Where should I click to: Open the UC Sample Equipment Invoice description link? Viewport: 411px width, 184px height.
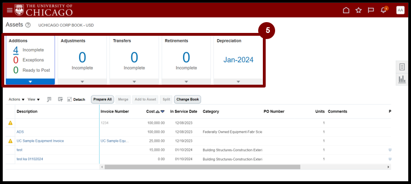click(40, 141)
